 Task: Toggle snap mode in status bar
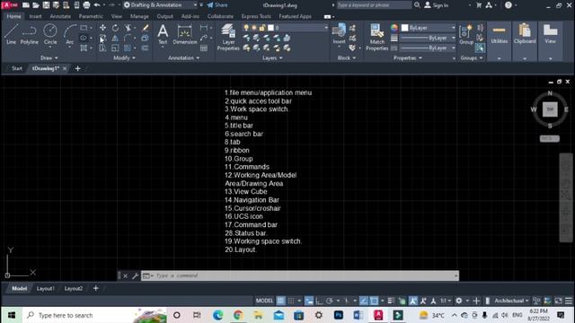coord(291,301)
